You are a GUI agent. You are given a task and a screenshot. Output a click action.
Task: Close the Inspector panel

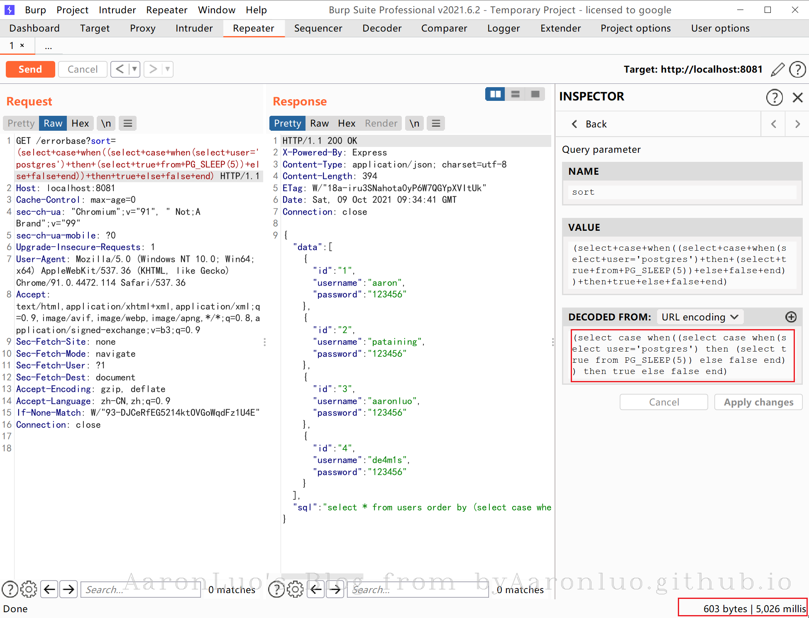pyautogui.click(x=797, y=97)
